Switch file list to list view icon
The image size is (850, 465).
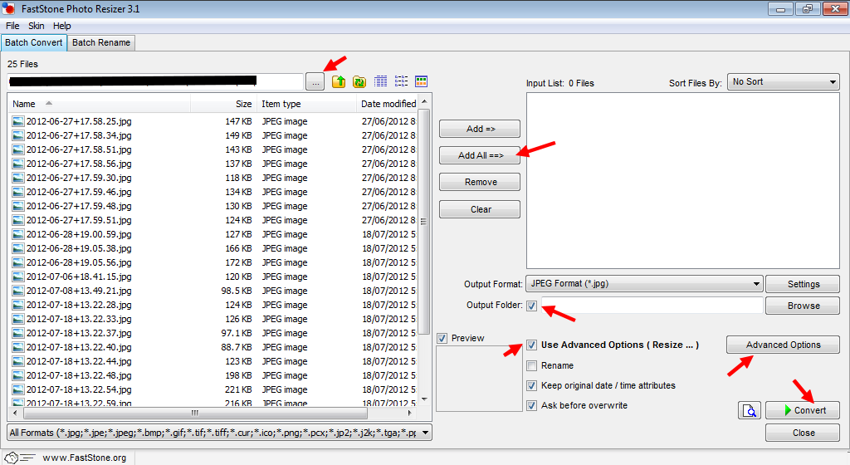401,81
